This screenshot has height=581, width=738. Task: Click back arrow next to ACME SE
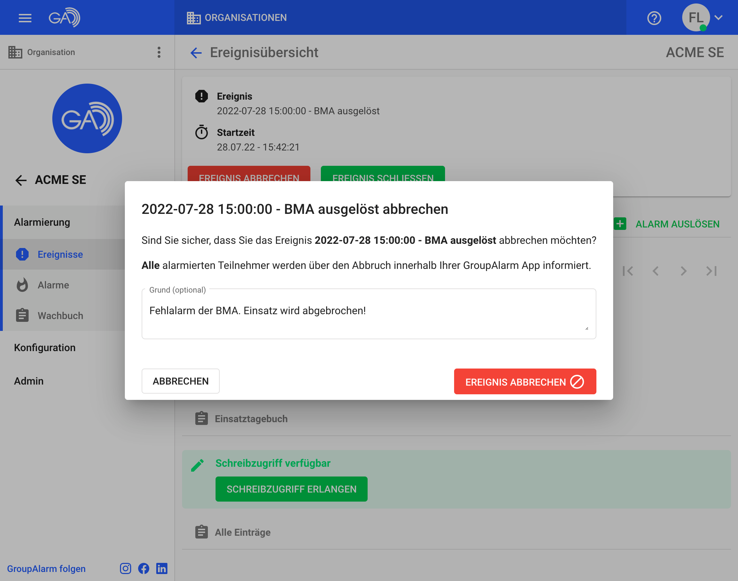tap(21, 180)
